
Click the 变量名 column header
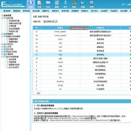click(60, 28)
